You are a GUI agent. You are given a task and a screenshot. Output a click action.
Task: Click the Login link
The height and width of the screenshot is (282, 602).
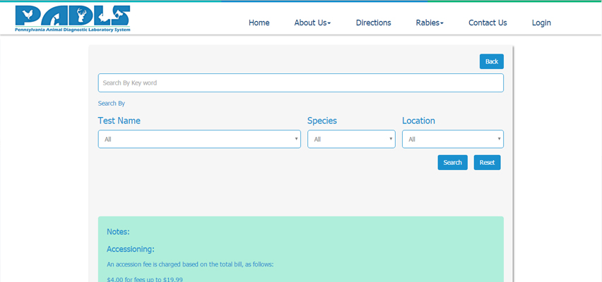click(541, 23)
